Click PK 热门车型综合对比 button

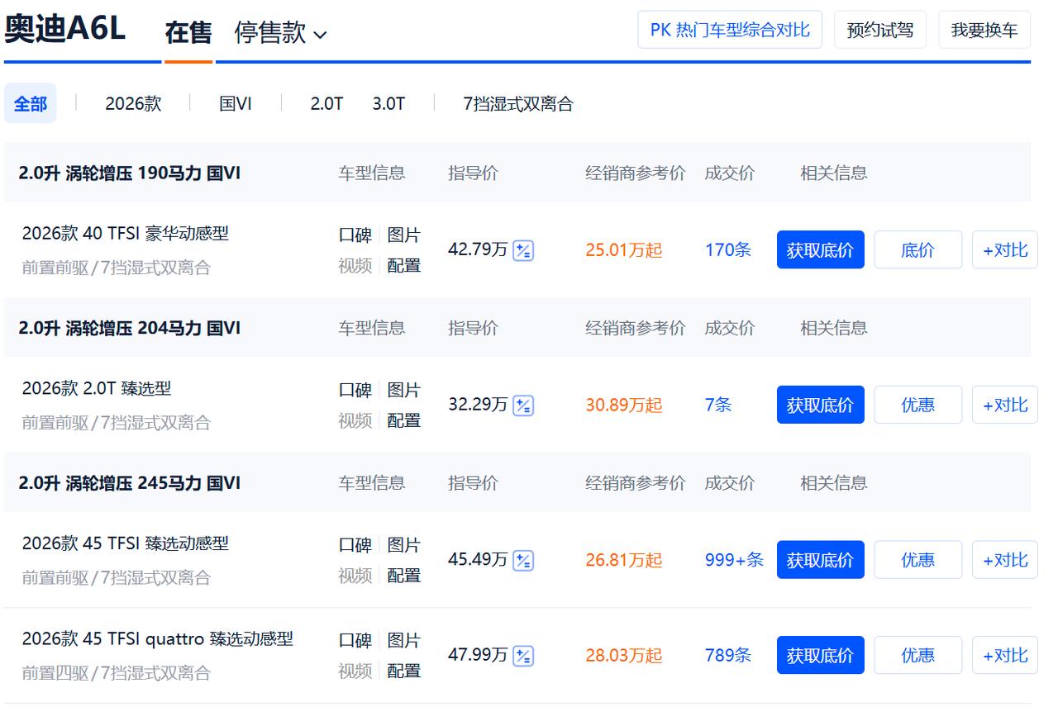coord(730,30)
